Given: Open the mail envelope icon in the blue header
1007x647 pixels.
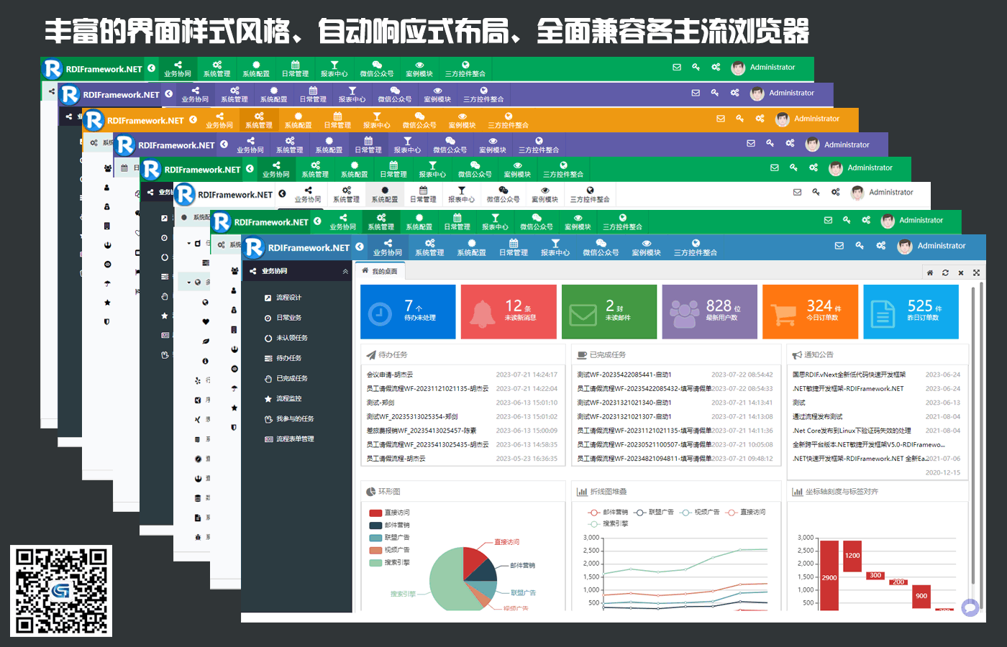Looking at the screenshot, I should tap(839, 246).
